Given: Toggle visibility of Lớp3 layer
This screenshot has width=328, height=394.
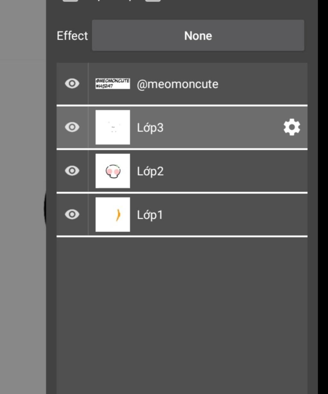Looking at the screenshot, I should [72, 127].
